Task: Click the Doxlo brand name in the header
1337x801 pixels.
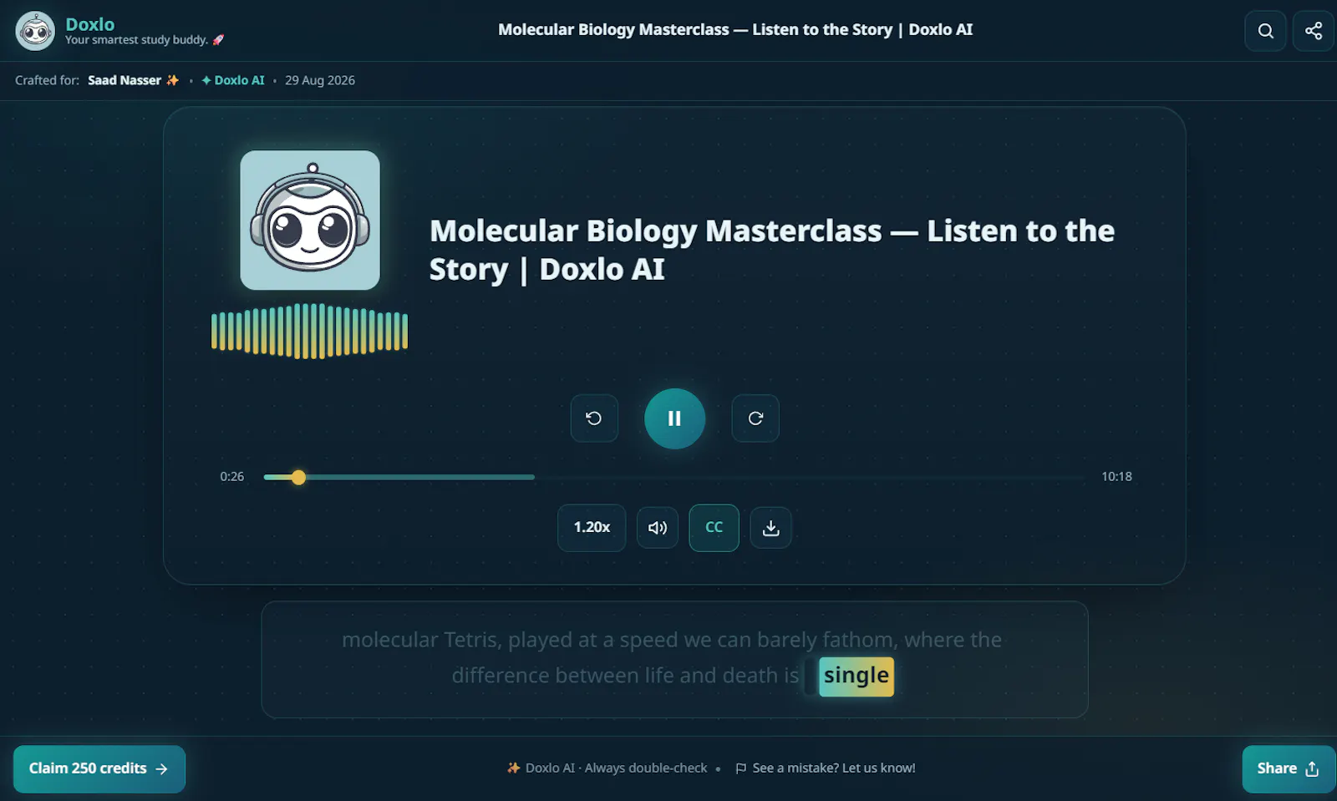Action: [x=90, y=24]
